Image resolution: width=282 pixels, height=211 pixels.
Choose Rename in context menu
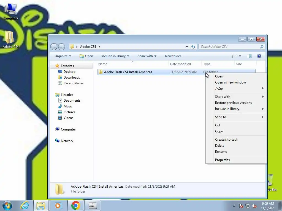tap(236, 152)
